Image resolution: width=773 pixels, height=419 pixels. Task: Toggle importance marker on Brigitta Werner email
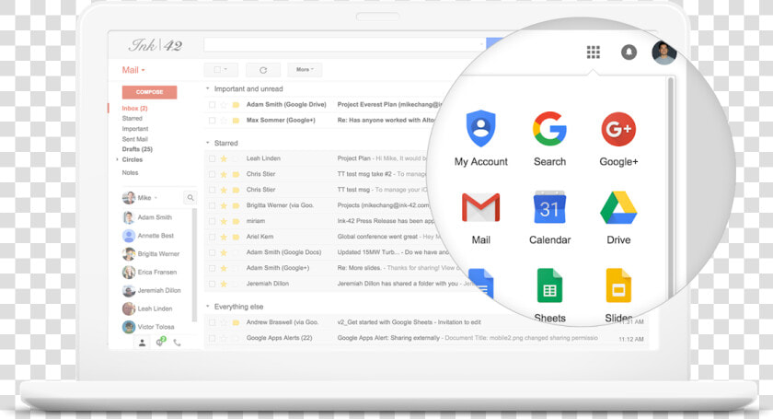point(236,205)
